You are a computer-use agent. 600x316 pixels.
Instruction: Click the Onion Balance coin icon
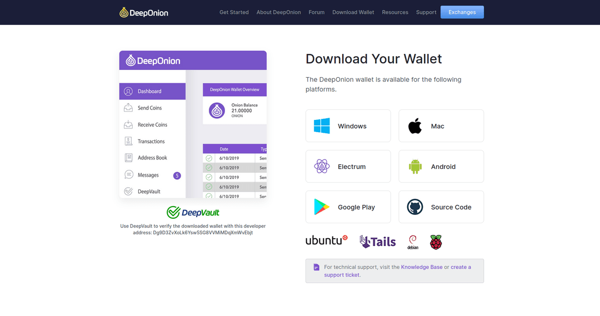click(x=217, y=111)
